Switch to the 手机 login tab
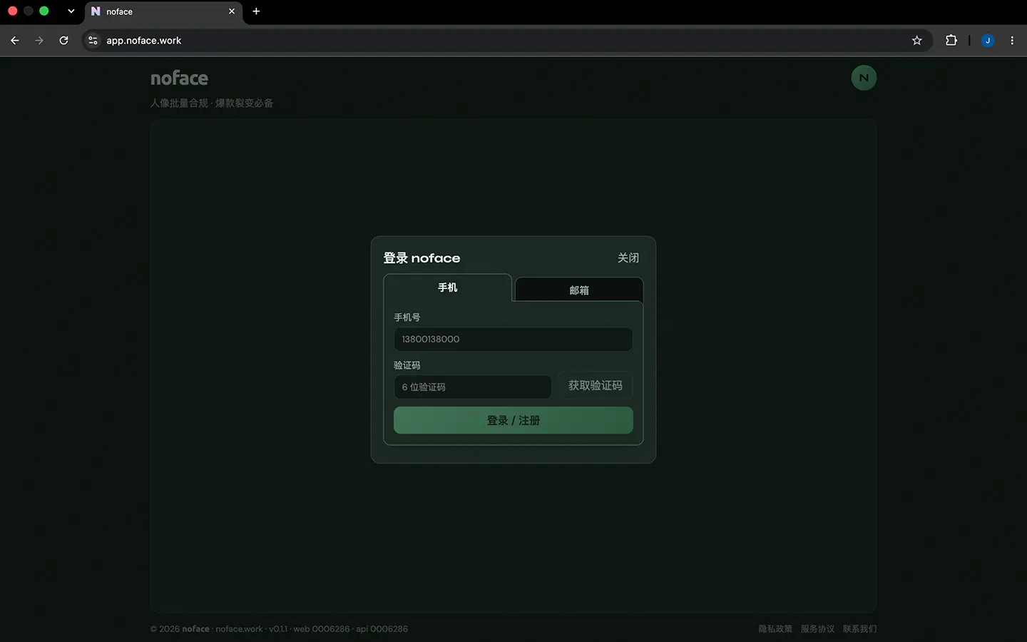1027x642 pixels. (448, 287)
